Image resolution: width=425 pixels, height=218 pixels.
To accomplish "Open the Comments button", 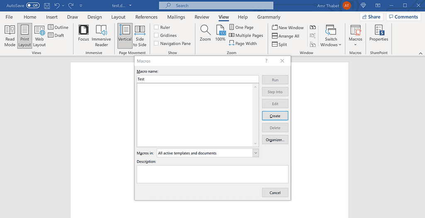I will [x=403, y=17].
